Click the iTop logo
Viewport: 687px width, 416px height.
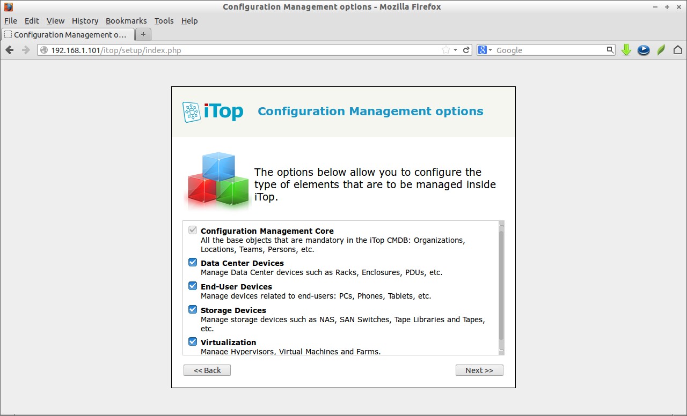click(x=213, y=112)
